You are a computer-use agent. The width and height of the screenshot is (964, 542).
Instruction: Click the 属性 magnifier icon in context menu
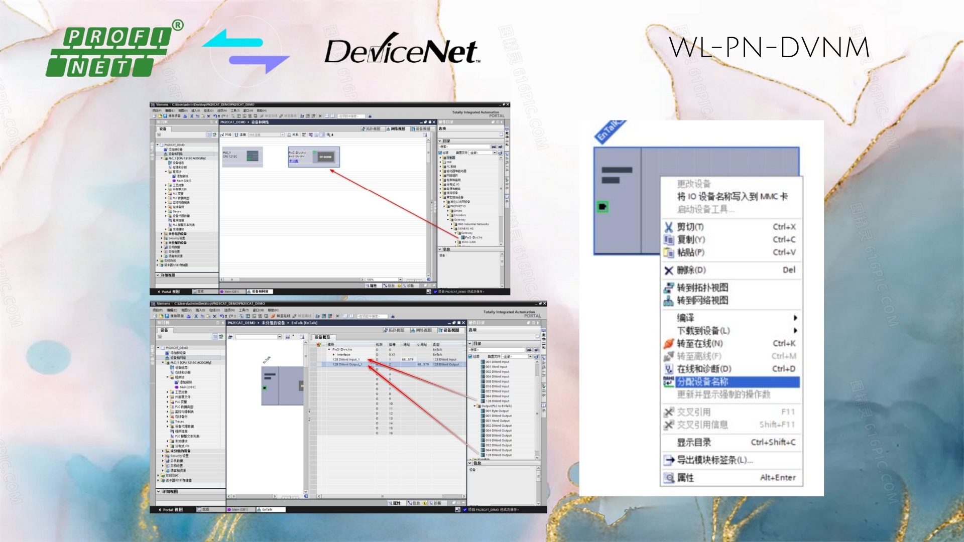coord(669,478)
